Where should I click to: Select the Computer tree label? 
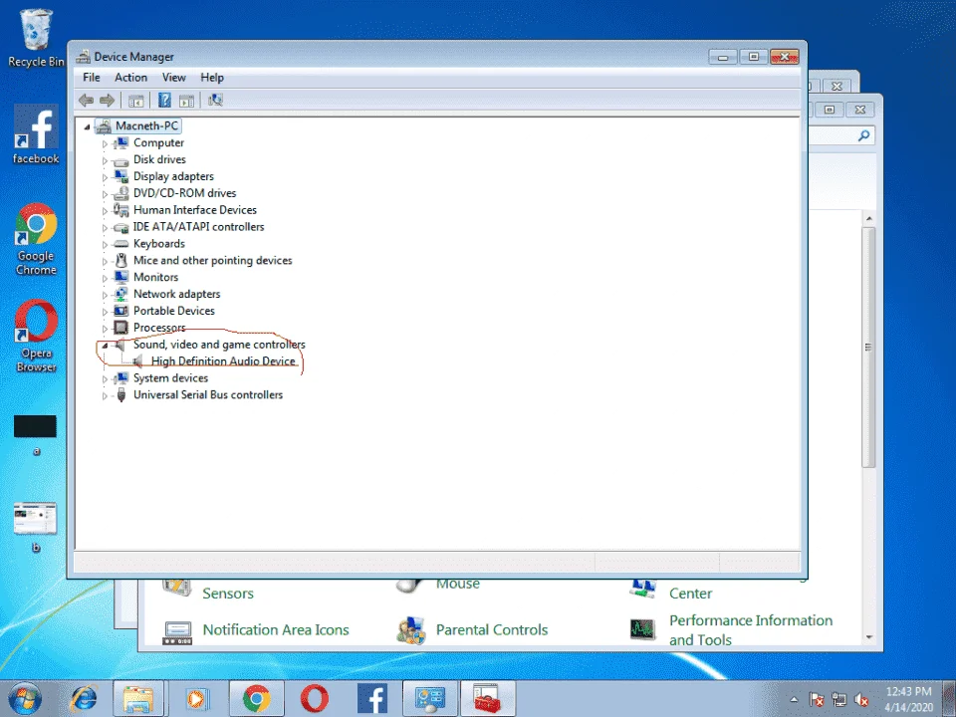(158, 142)
